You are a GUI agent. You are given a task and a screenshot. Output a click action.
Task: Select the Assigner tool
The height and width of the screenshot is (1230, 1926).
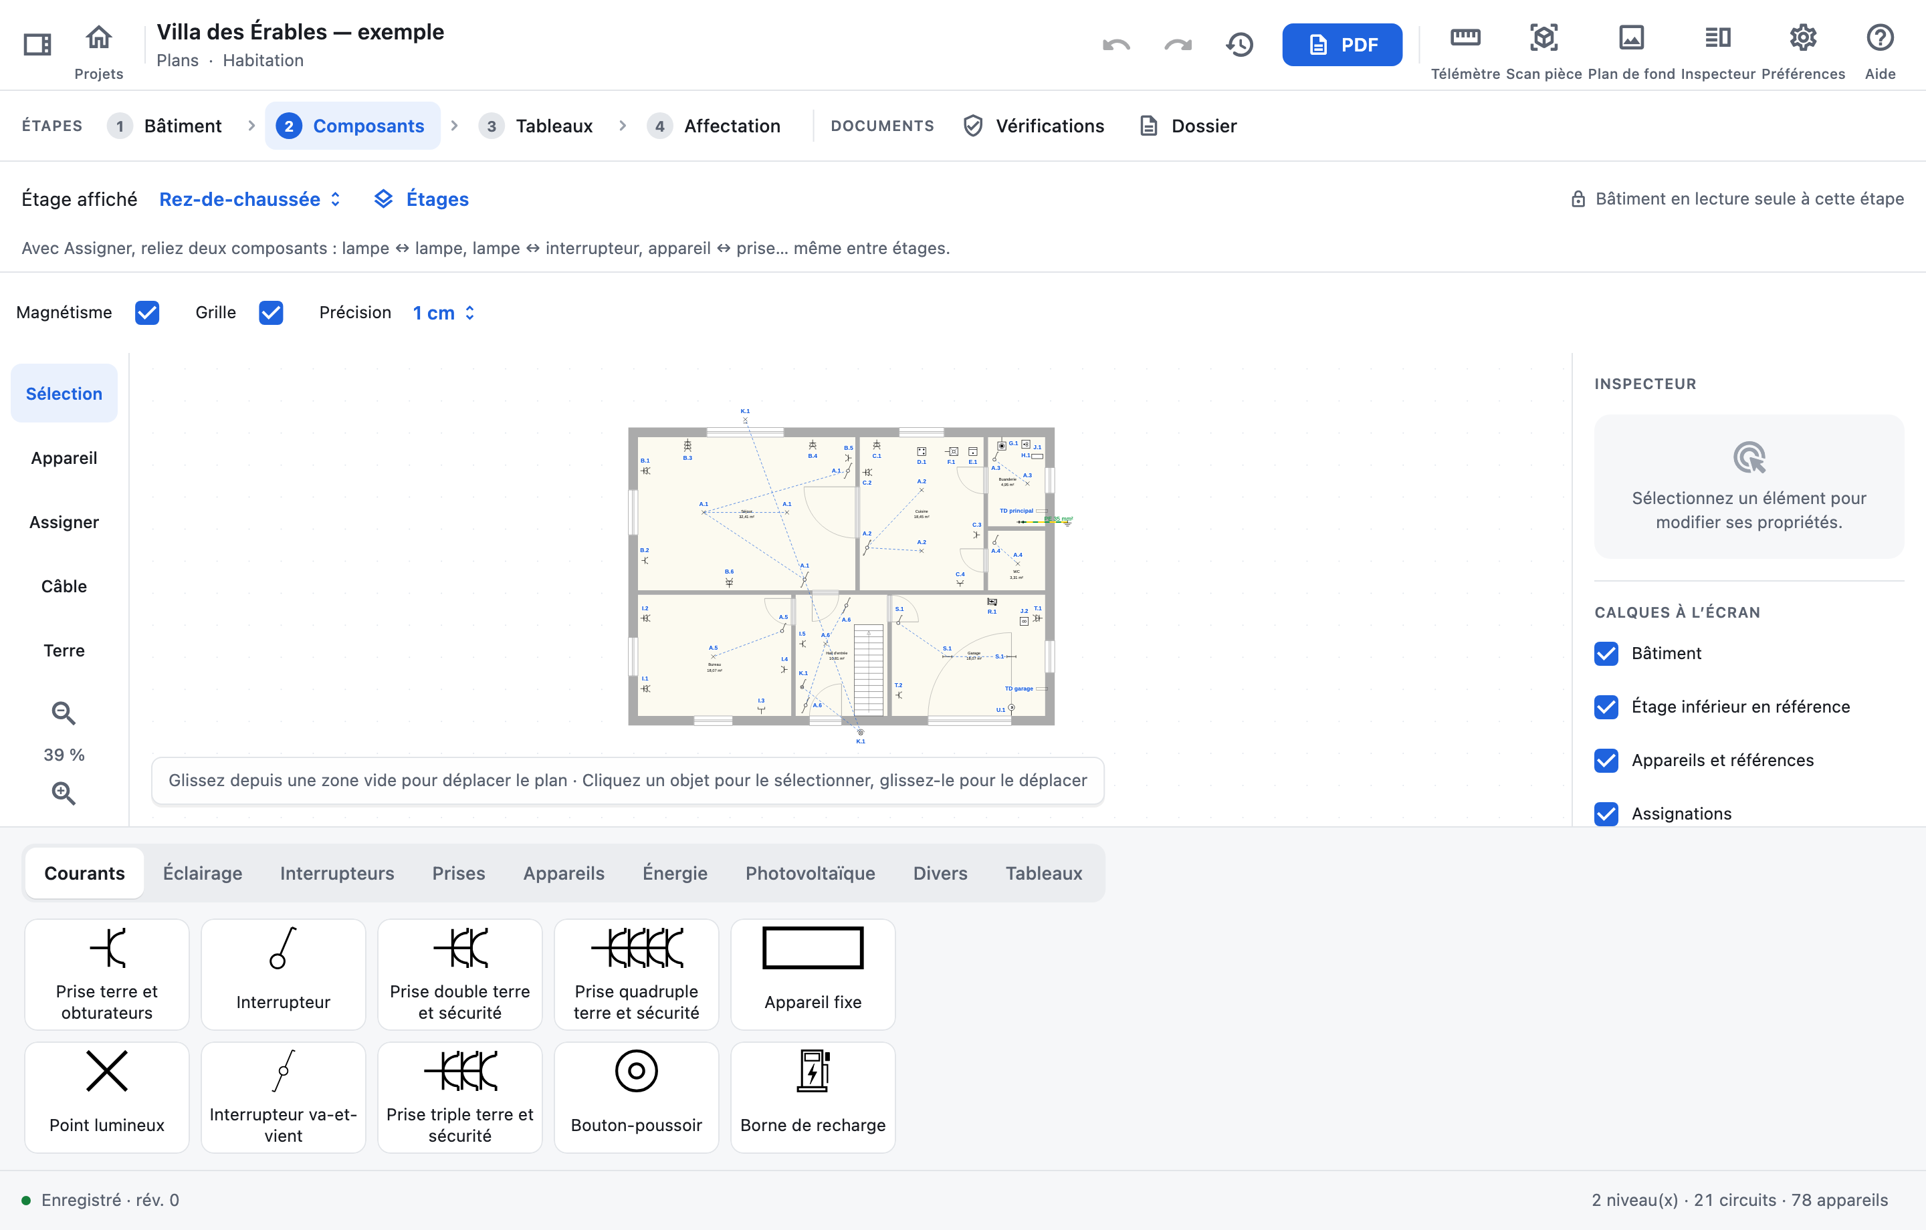(64, 522)
